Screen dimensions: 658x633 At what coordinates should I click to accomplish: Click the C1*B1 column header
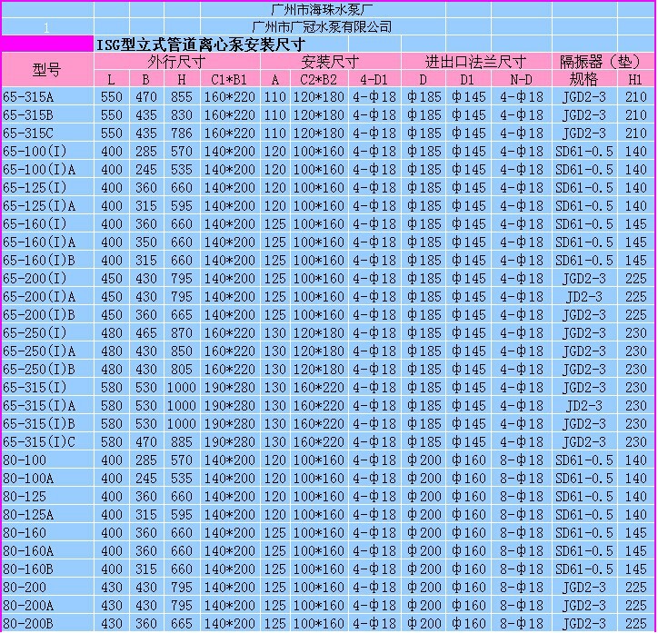tap(230, 79)
